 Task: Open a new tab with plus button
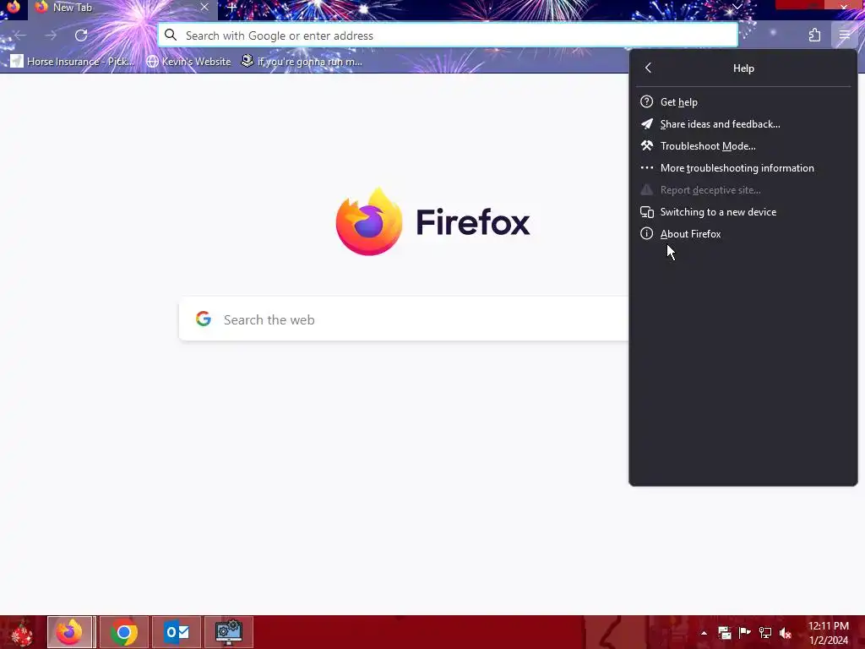(x=232, y=8)
